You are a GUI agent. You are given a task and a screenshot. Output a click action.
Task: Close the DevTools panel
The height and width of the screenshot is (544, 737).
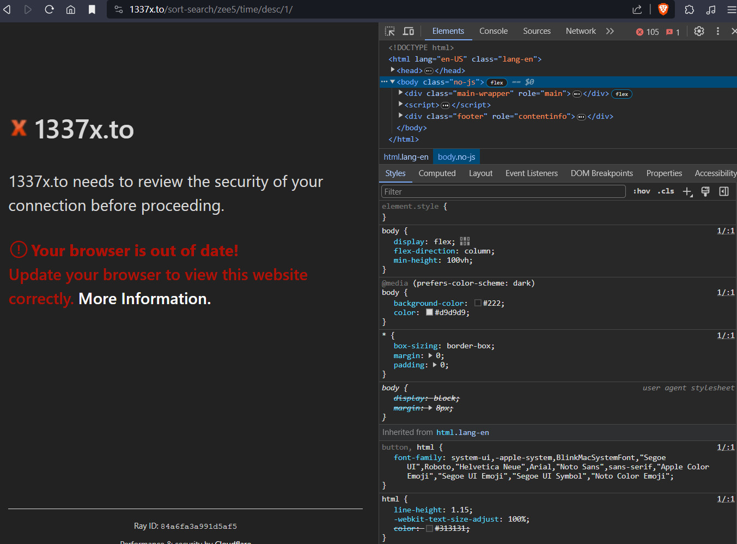pos(734,31)
